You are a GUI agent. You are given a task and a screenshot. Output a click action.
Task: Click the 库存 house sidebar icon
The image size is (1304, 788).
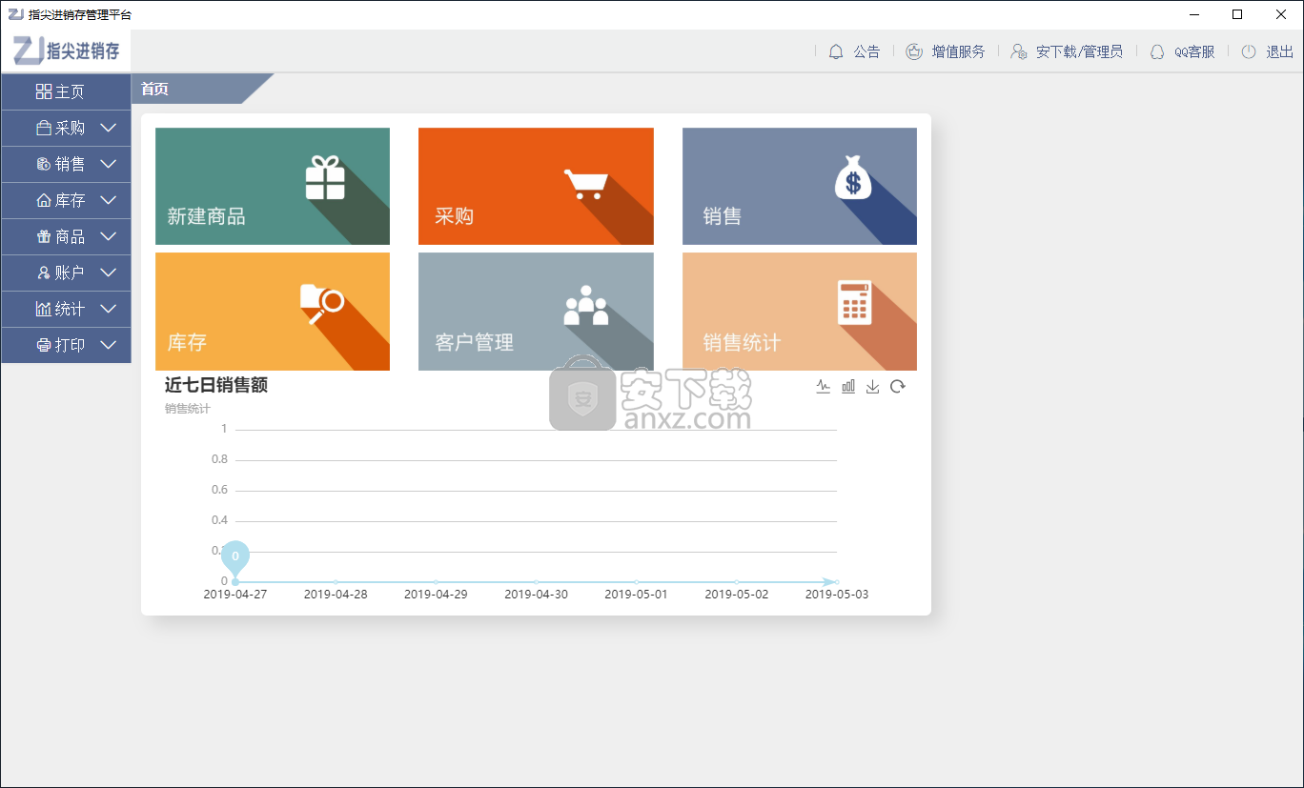click(x=43, y=200)
